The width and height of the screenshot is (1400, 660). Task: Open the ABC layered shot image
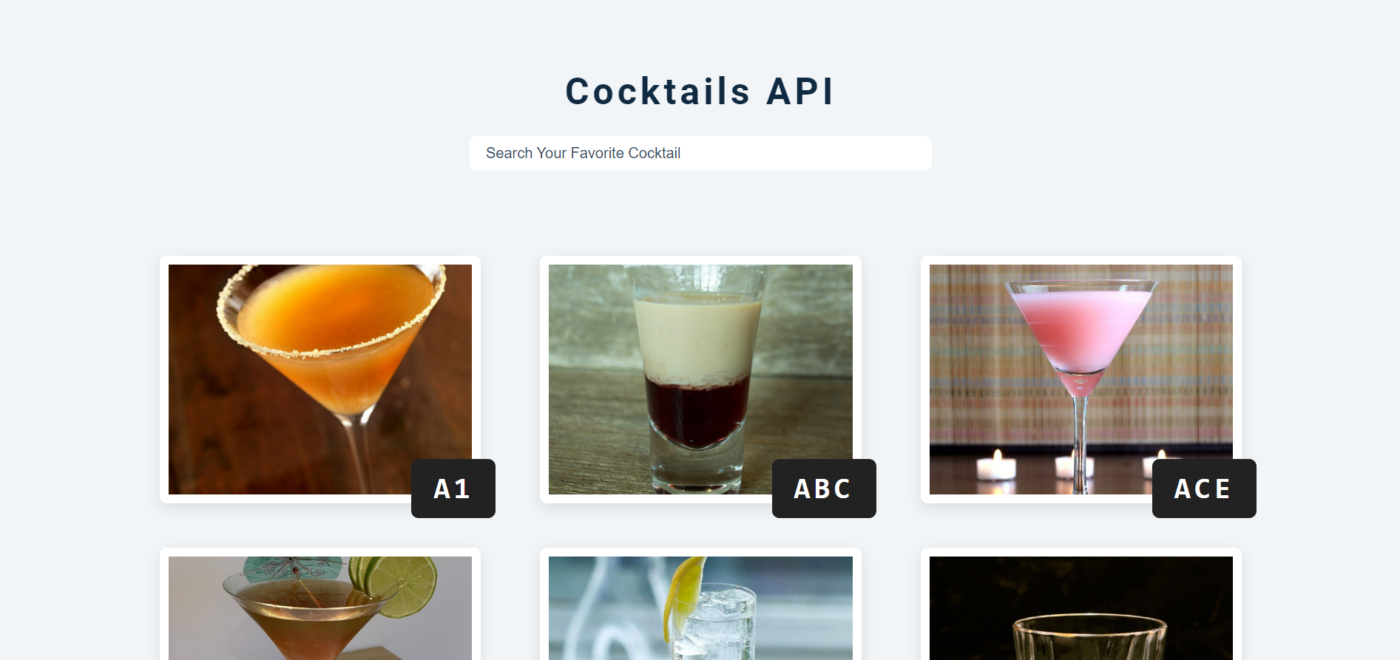[700, 379]
